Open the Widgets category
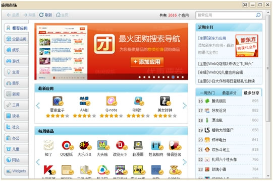This screenshot has height=181, width=273. (x=16, y=171)
